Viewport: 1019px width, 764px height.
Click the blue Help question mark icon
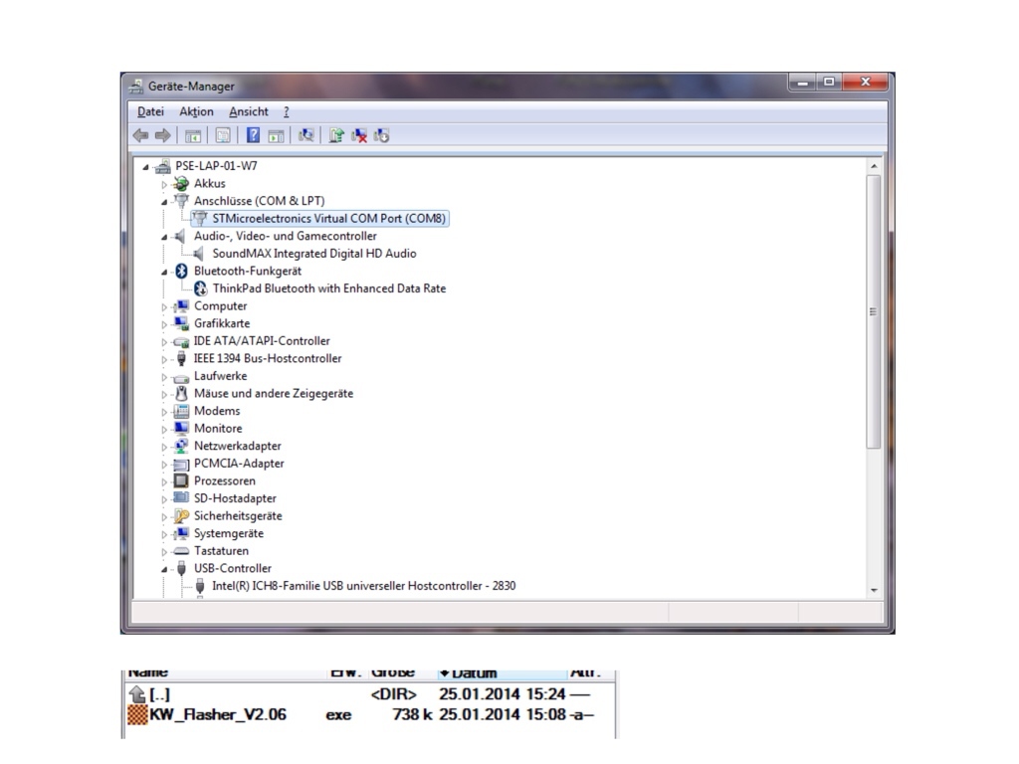[253, 135]
